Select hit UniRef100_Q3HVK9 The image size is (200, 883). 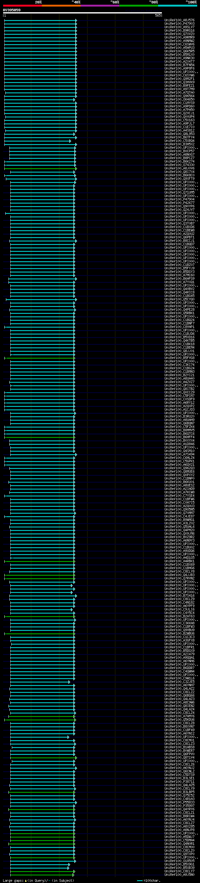(179, 82)
